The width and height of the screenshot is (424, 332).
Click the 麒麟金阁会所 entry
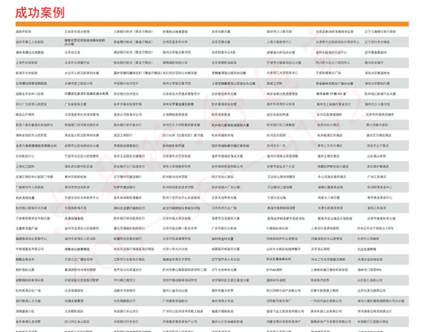[25, 260]
